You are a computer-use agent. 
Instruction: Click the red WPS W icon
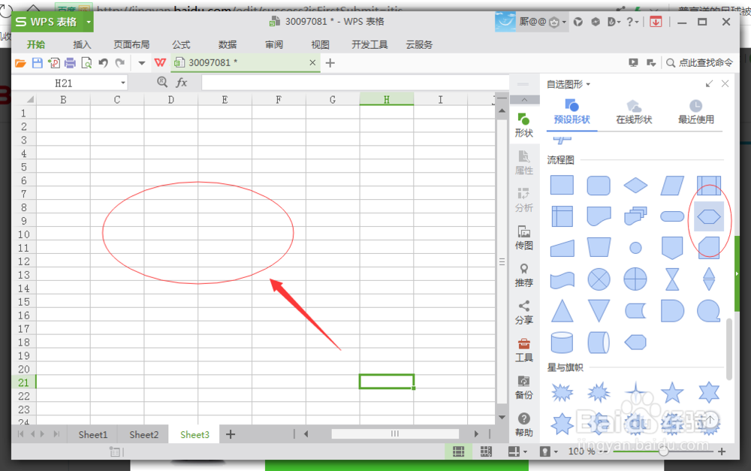[160, 63]
